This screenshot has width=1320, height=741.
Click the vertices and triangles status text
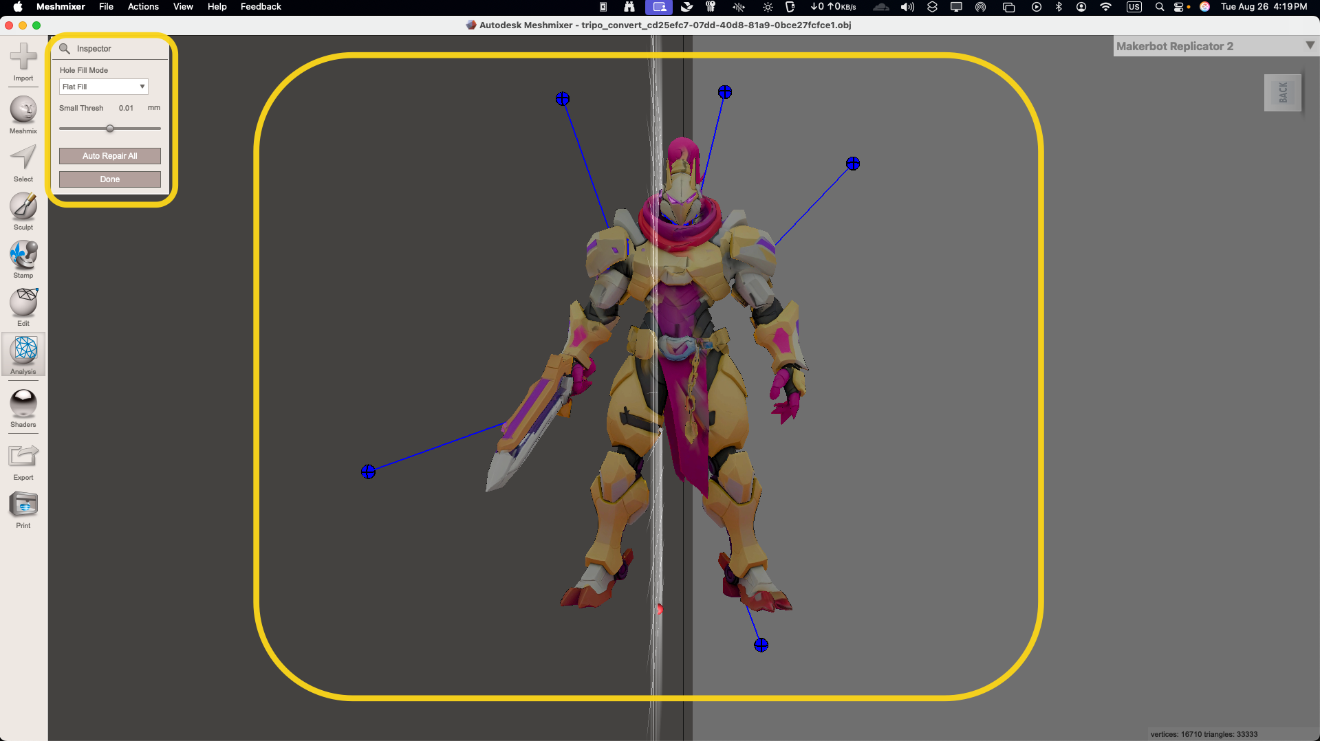click(x=1204, y=734)
